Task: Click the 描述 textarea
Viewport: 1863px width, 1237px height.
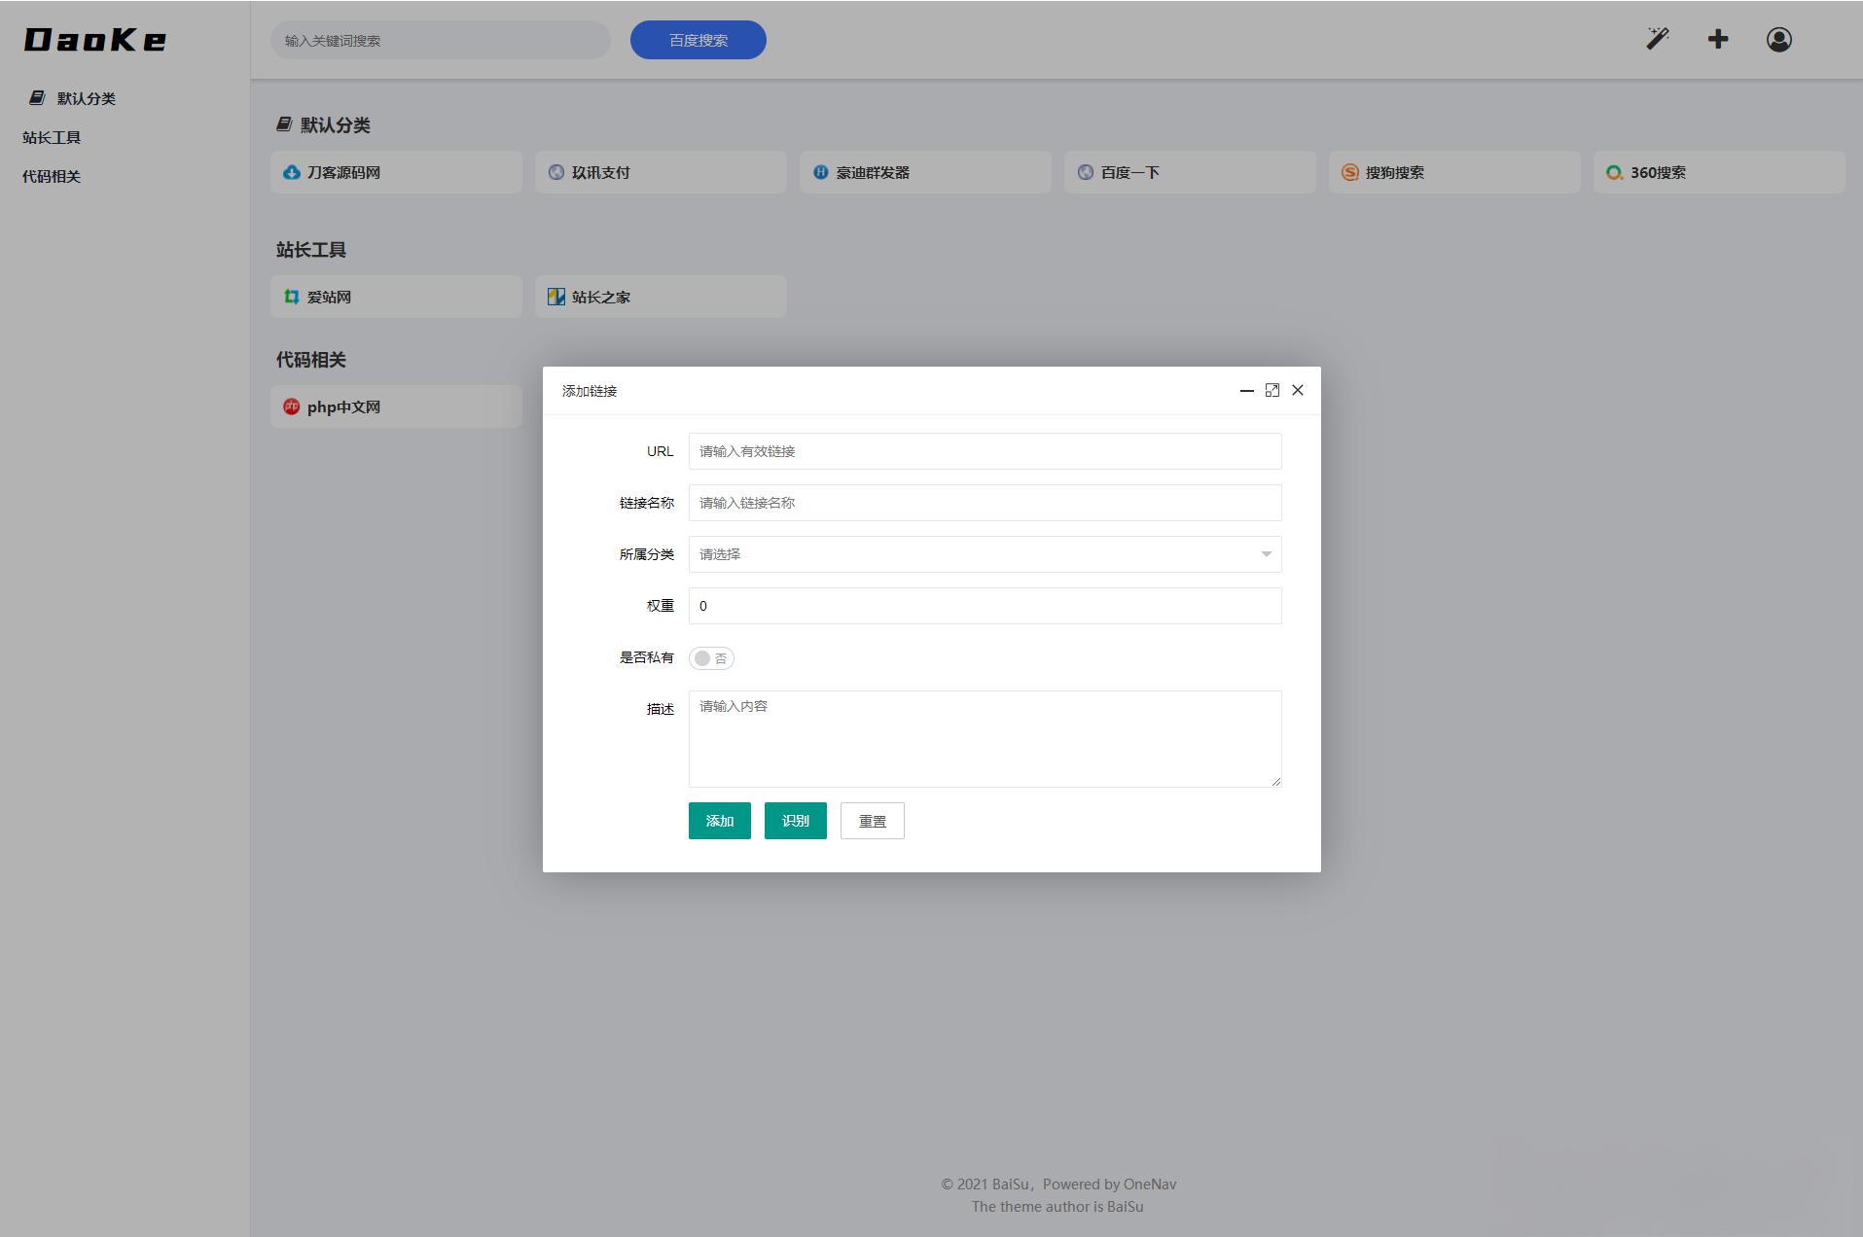Action: [985, 739]
